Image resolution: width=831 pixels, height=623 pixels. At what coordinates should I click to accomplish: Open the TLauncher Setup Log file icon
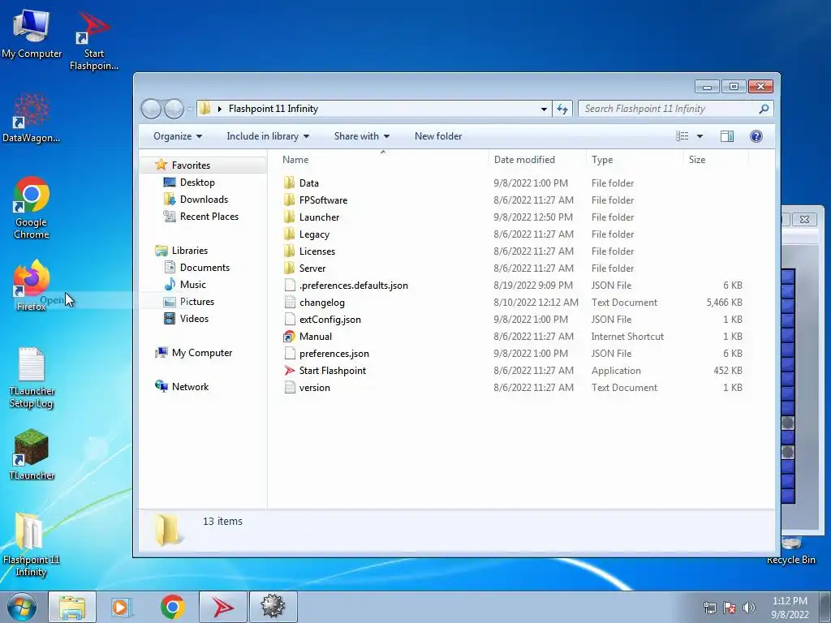click(32, 377)
